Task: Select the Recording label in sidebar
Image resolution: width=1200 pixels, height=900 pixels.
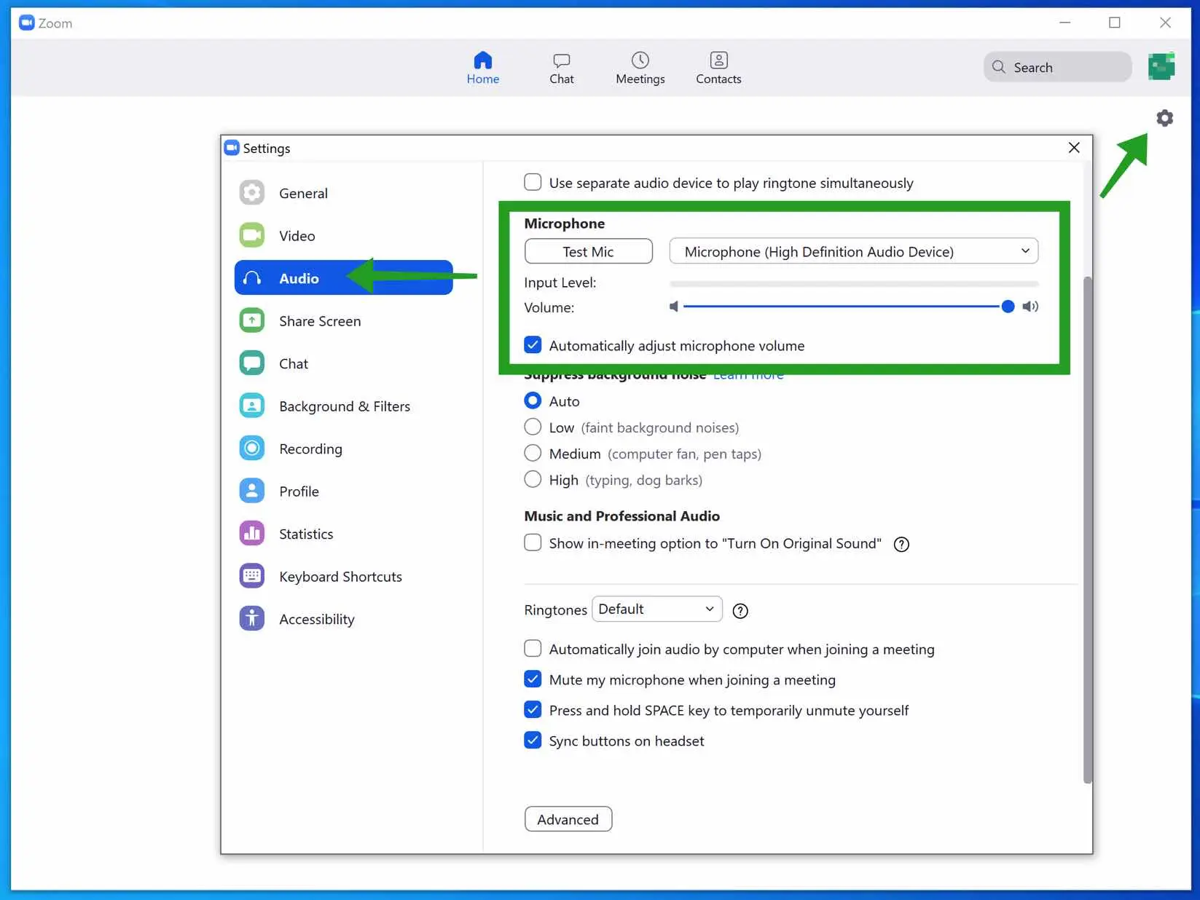Action: pos(310,449)
